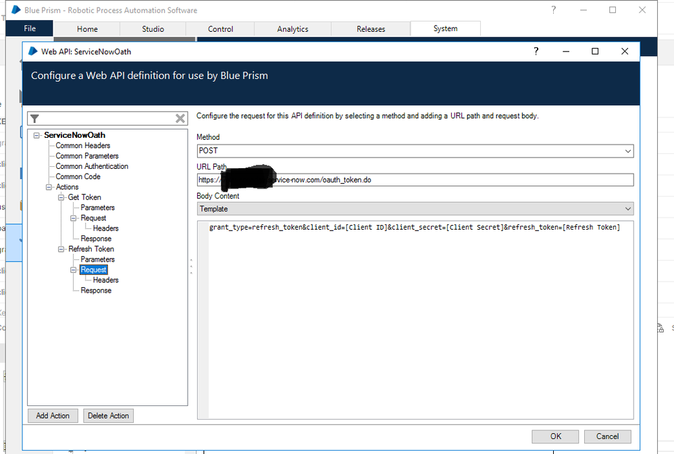
Task: Select Headers under Get Token Request
Action: pyautogui.click(x=106, y=228)
